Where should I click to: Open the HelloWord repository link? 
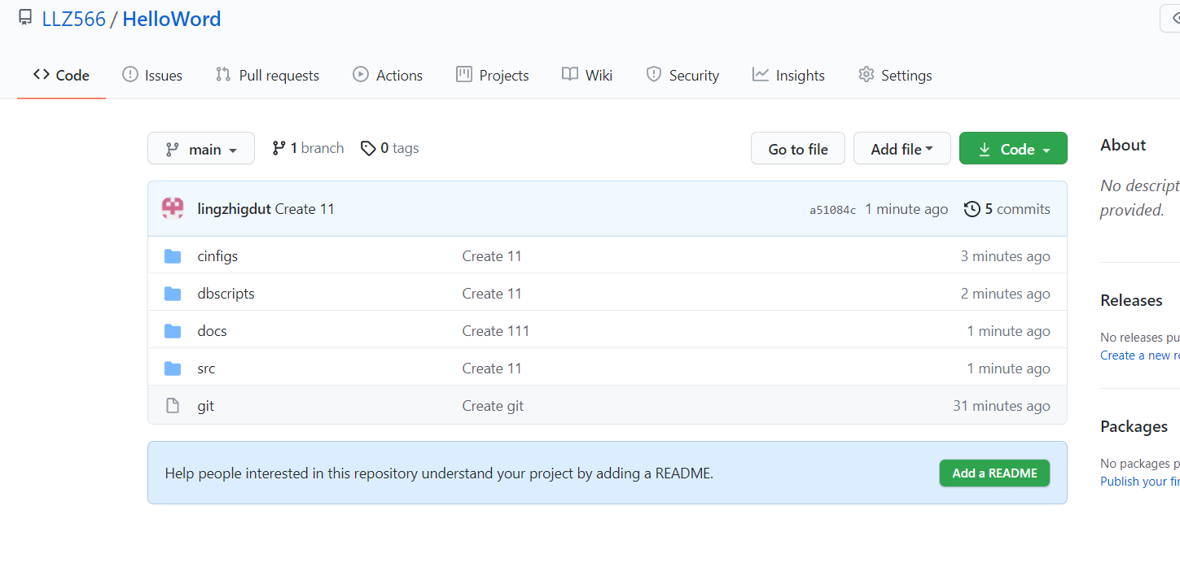coord(172,19)
